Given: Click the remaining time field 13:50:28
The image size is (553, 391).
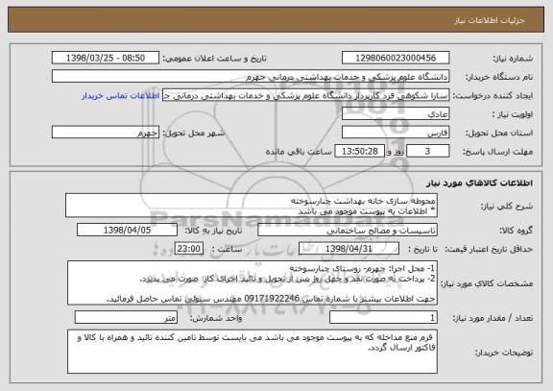Looking at the screenshot, I should tap(359, 152).
